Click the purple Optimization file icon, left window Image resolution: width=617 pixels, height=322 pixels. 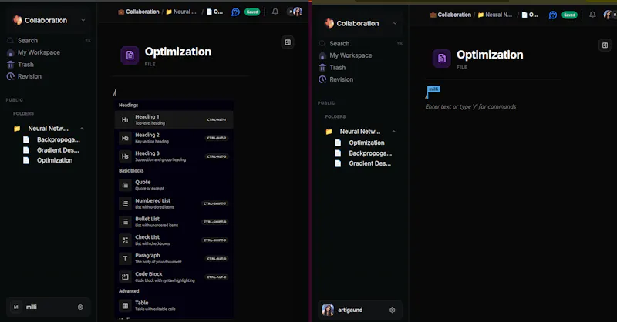[x=130, y=55]
